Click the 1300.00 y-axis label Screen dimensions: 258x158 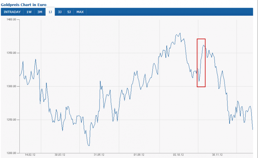(x=12, y=87)
